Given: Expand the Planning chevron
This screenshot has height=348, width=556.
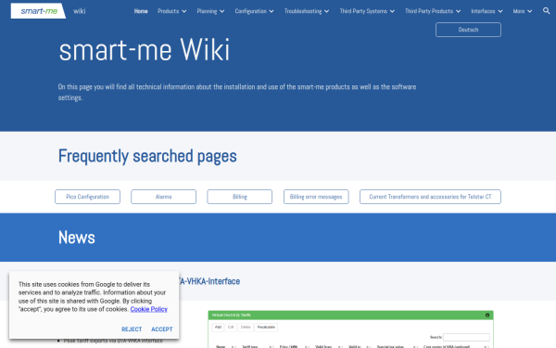Looking at the screenshot, I should (x=222, y=11).
